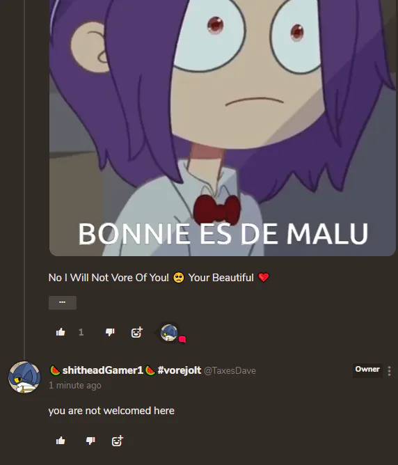Image resolution: width=398 pixels, height=465 pixels.
Task: Click the '1 minute ago' timestamp
Action: point(75,385)
